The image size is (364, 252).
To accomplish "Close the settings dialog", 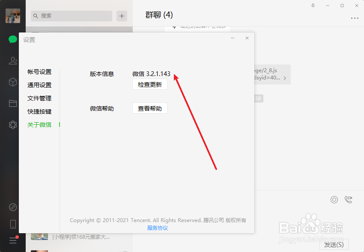I will click(x=247, y=38).
